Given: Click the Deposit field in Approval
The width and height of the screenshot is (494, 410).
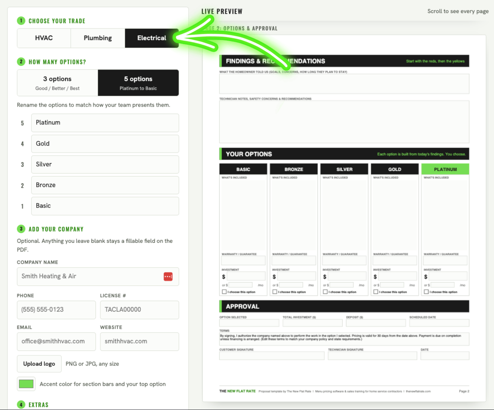Looking at the screenshot, I should pos(376,323).
